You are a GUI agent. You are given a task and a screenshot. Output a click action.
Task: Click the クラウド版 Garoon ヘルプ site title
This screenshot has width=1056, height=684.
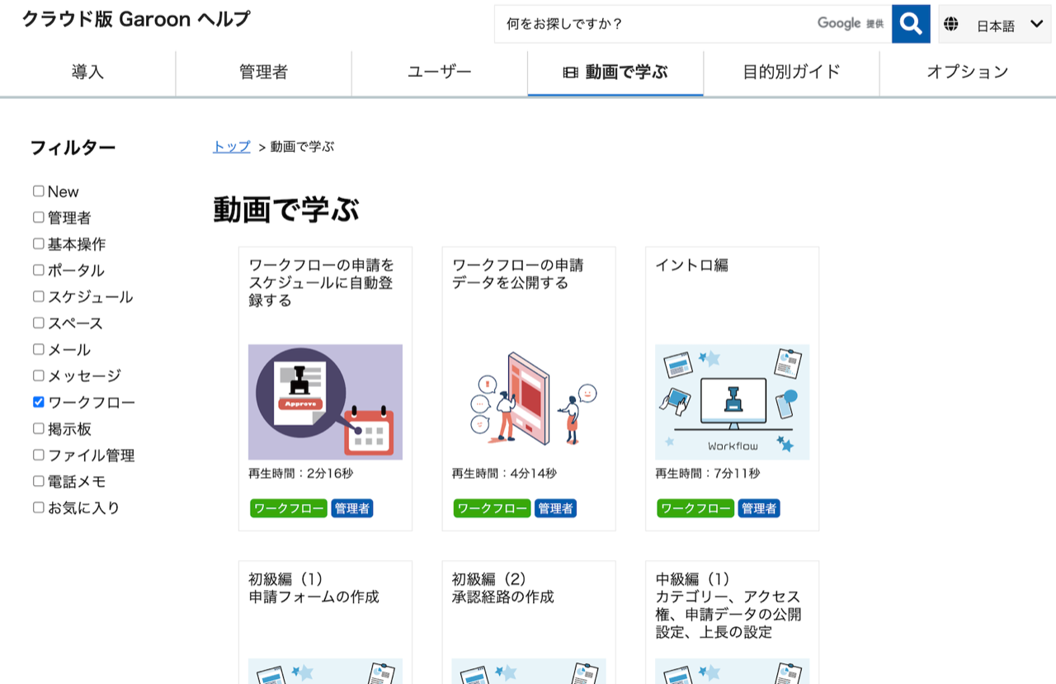[x=136, y=20]
